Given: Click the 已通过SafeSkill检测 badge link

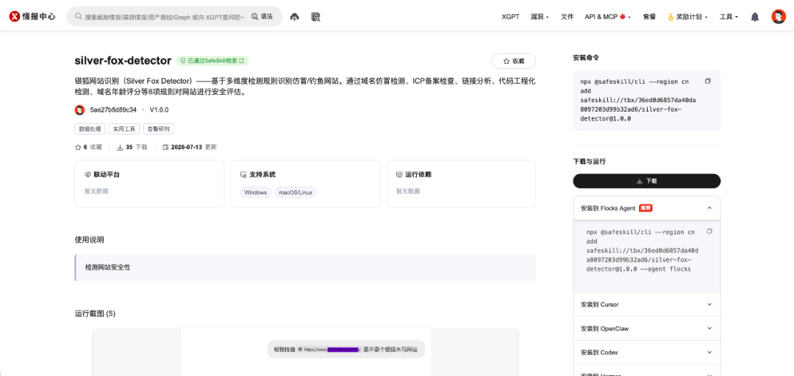Looking at the screenshot, I should click(212, 61).
